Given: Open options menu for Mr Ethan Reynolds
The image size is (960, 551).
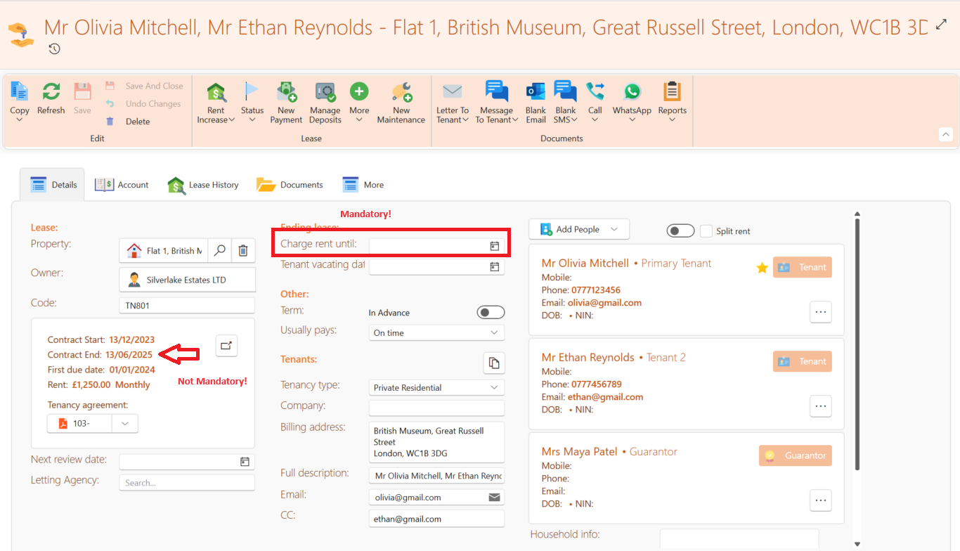Looking at the screenshot, I should (820, 406).
